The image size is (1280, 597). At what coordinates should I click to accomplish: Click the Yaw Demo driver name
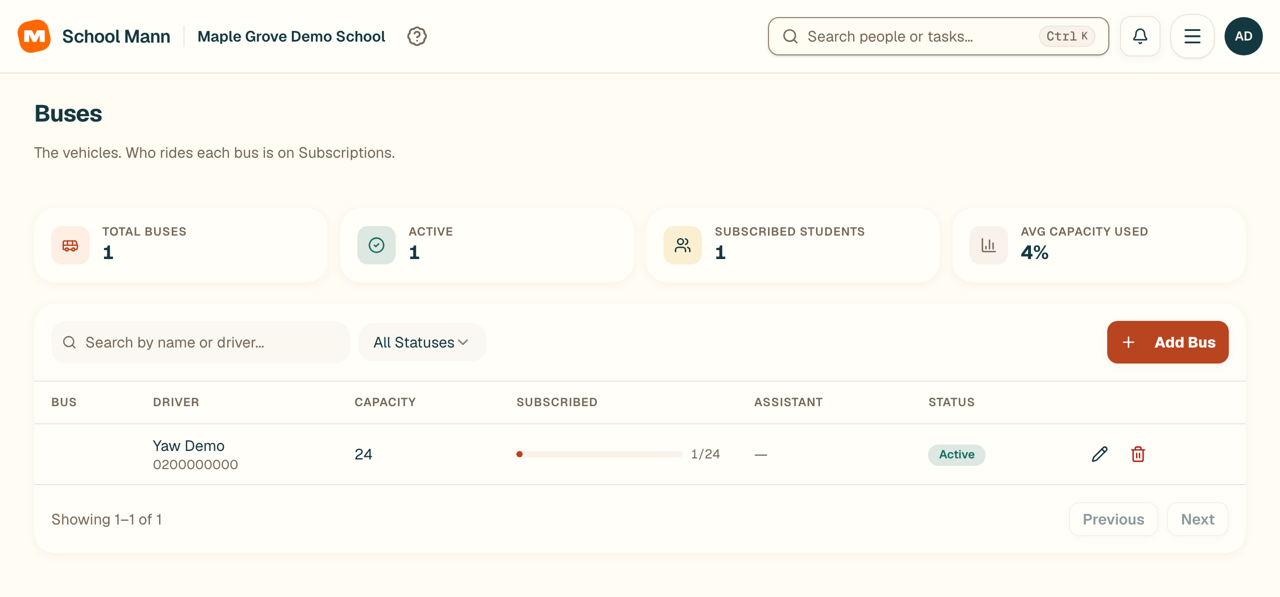(189, 446)
